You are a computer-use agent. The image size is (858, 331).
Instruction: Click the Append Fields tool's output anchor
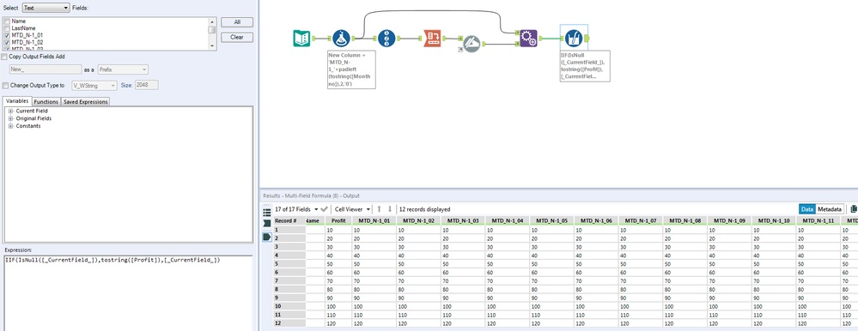pyautogui.click(x=540, y=39)
